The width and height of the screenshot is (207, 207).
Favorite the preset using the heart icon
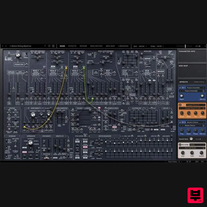pos(49,46)
